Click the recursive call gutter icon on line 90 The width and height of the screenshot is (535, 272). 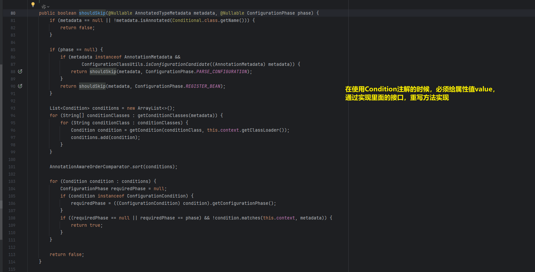pos(20,86)
